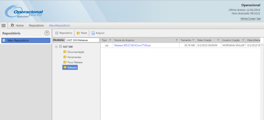Open the Documentação folder
Screen dimensions: 264x120
76,52
